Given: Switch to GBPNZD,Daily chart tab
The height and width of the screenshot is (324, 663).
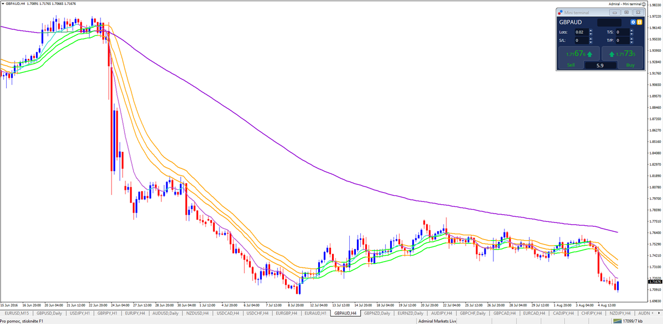Looking at the screenshot, I should (377, 313).
